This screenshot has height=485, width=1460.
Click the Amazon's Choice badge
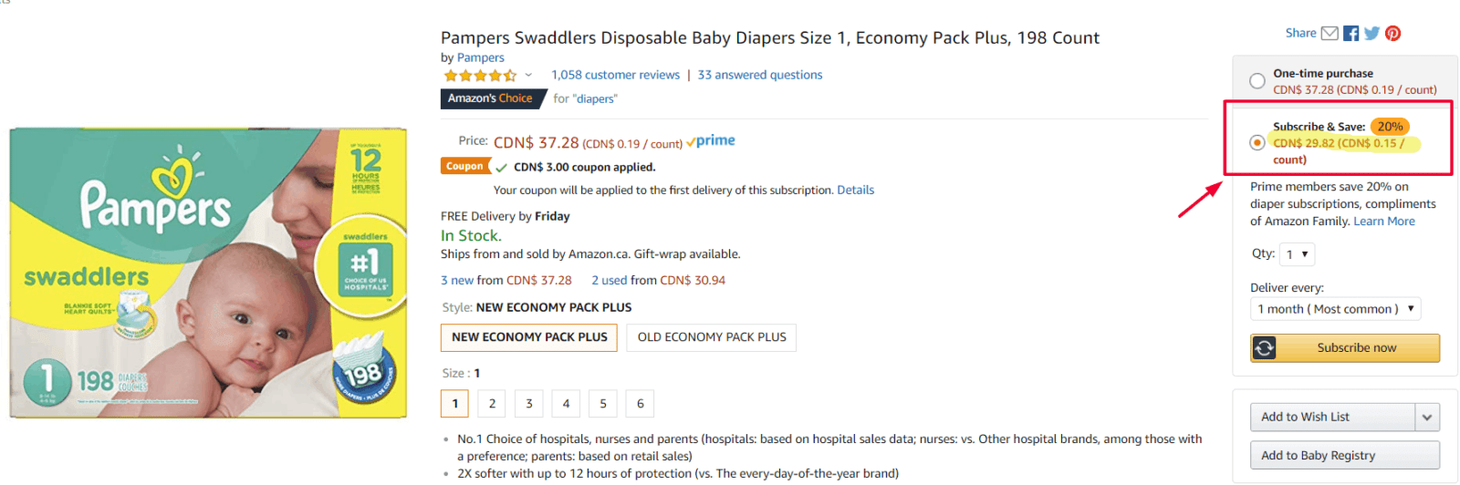[x=490, y=98]
